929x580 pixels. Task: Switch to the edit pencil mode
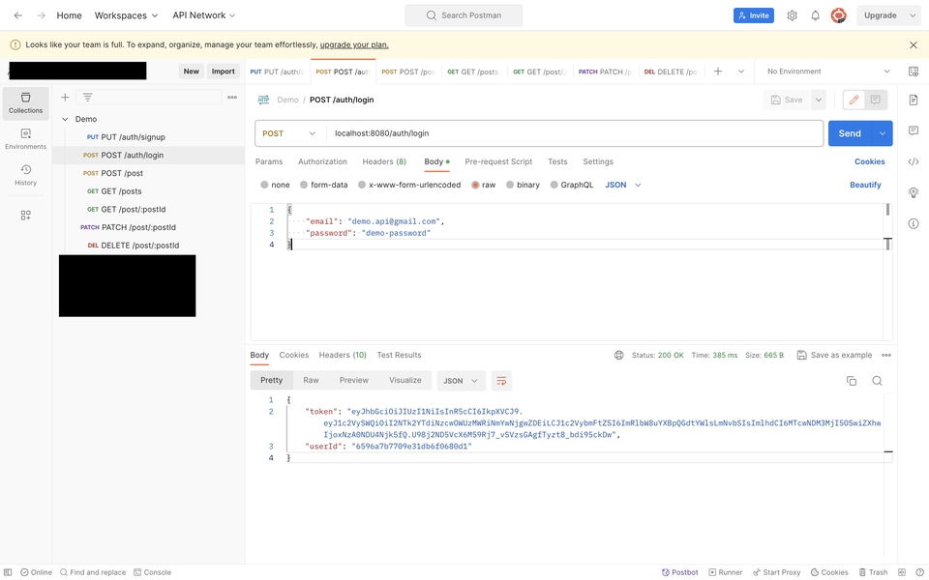854,100
